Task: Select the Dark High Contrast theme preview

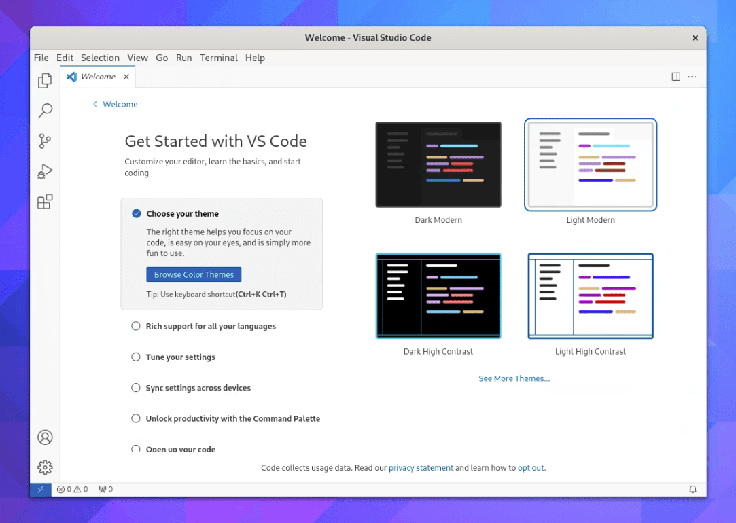Action: (438, 295)
